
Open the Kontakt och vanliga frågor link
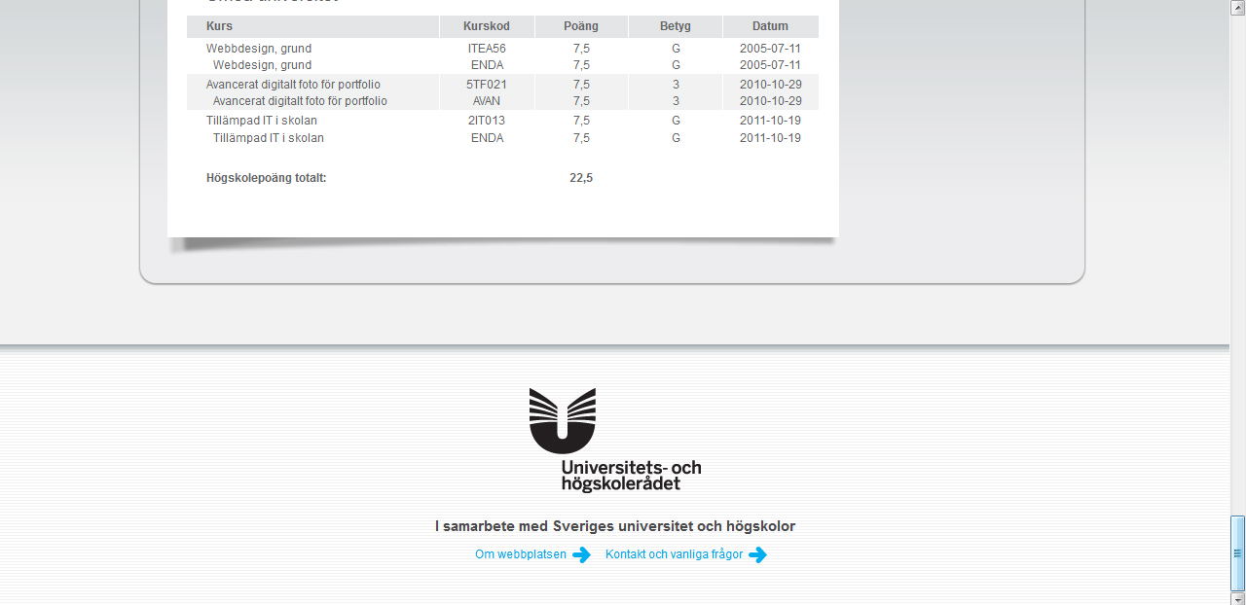[x=674, y=554]
